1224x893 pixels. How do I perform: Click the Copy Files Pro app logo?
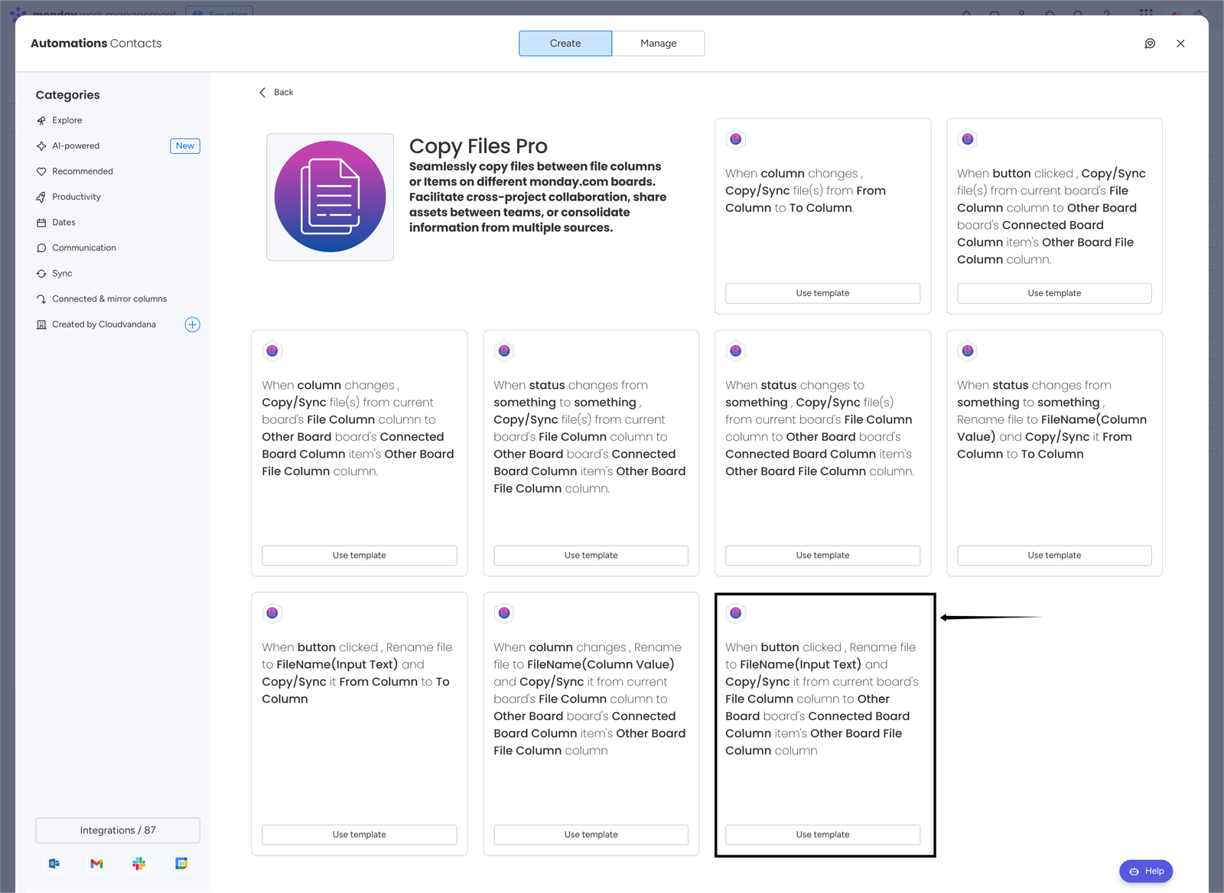[330, 197]
